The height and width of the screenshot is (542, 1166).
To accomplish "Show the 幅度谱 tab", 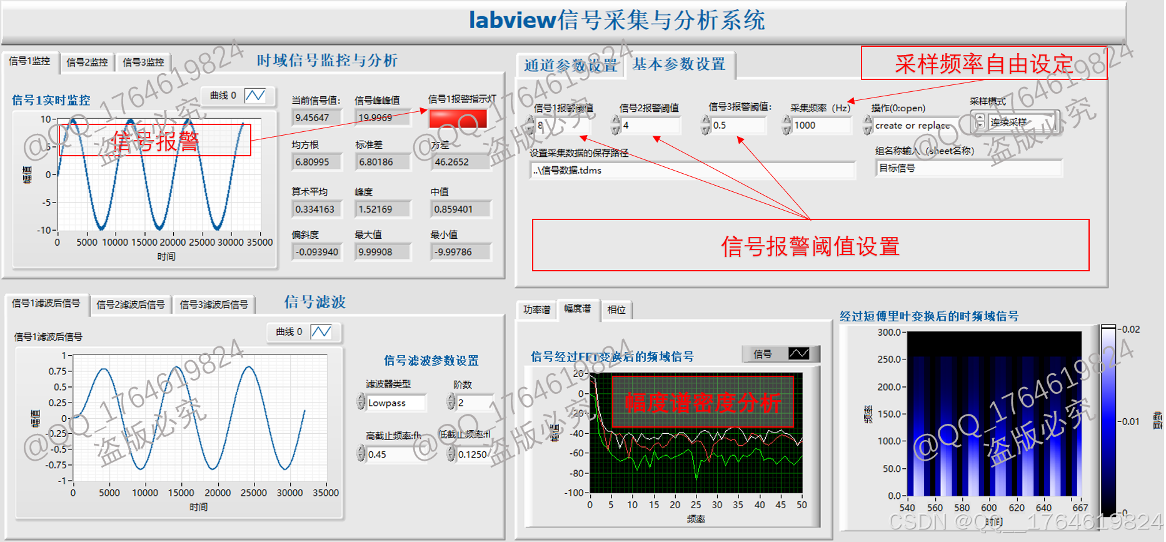I will tap(578, 308).
